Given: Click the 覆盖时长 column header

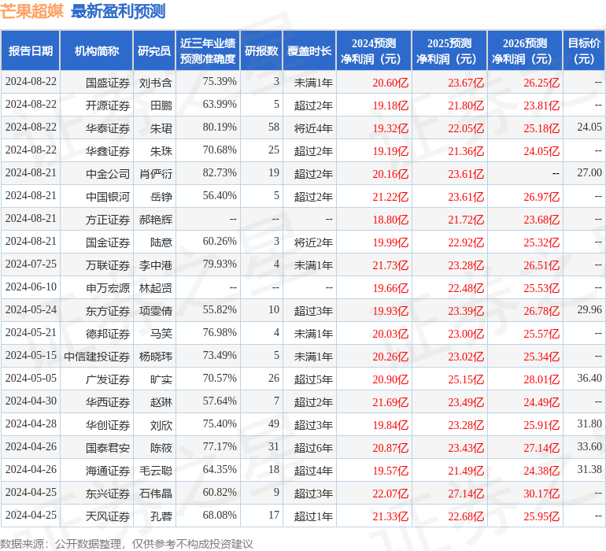Looking at the screenshot, I should pyautogui.click(x=309, y=51).
